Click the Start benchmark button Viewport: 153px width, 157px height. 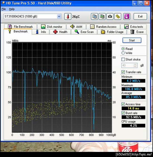pos(132,40)
